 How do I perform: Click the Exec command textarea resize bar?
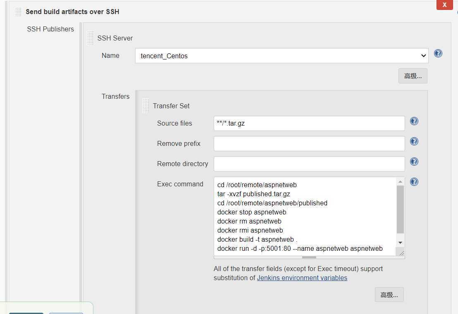point(309,257)
